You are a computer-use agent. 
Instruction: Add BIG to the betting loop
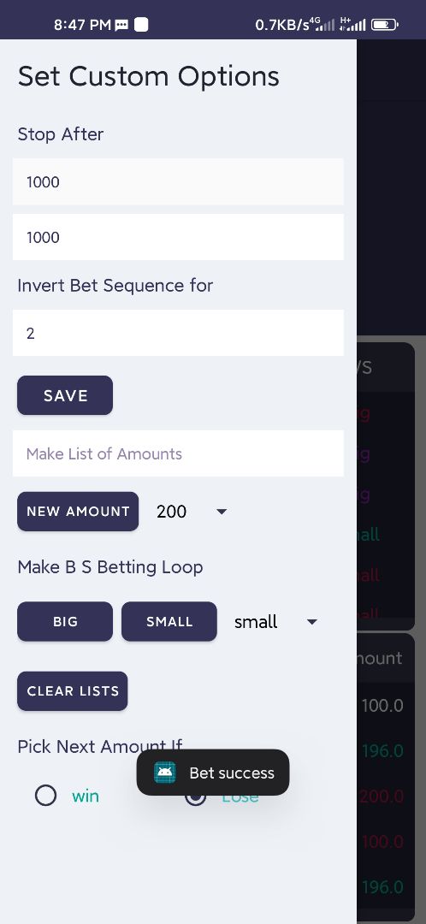point(65,622)
